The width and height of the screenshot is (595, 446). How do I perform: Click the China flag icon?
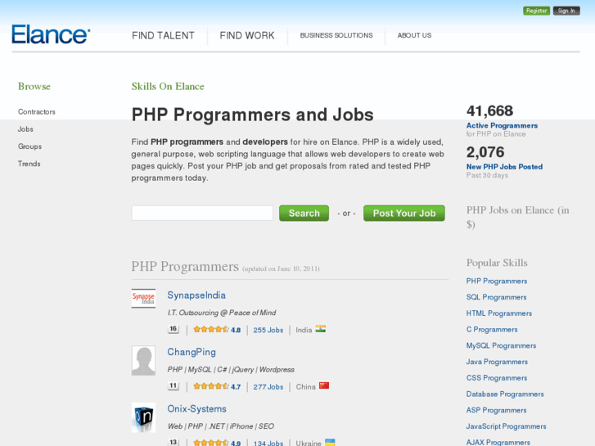[x=323, y=385]
